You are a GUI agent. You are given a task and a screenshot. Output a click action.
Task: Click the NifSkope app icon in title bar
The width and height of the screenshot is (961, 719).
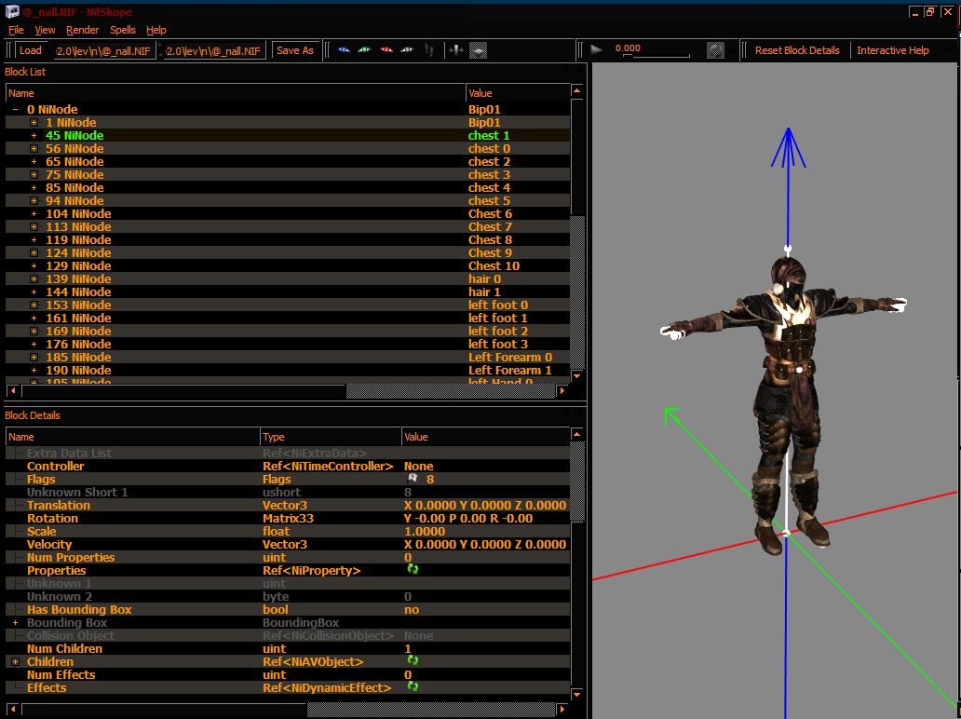click(x=12, y=12)
